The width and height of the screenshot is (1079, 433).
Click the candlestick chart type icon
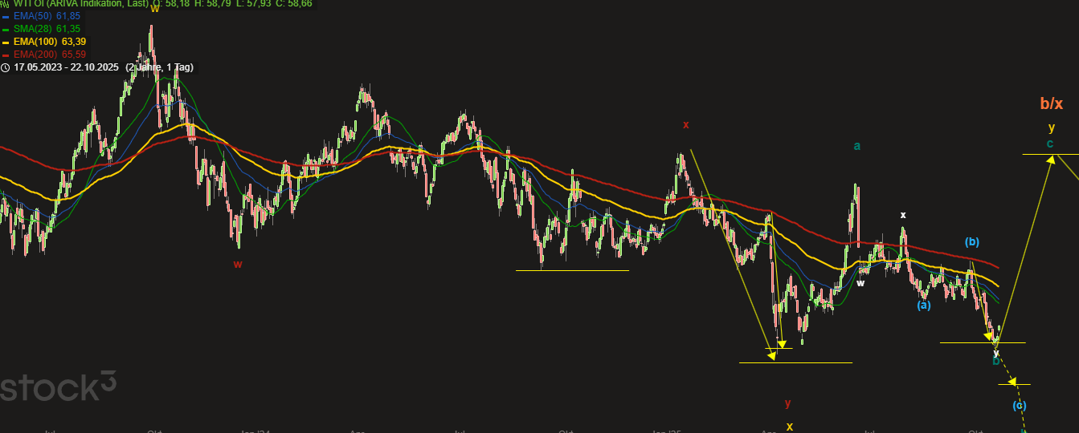(x=6, y=3)
